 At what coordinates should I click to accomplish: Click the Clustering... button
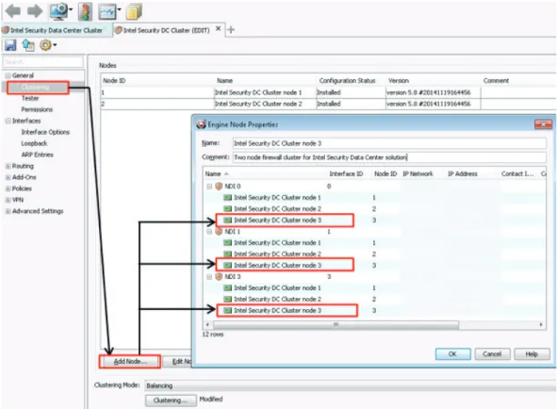(171, 401)
